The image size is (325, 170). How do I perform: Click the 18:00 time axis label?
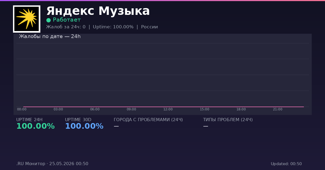pos(241,109)
